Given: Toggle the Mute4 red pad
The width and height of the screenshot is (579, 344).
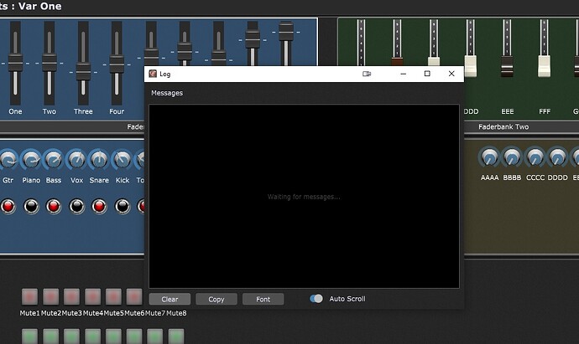Looking at the screenshot, I should [x=92, y=296].
